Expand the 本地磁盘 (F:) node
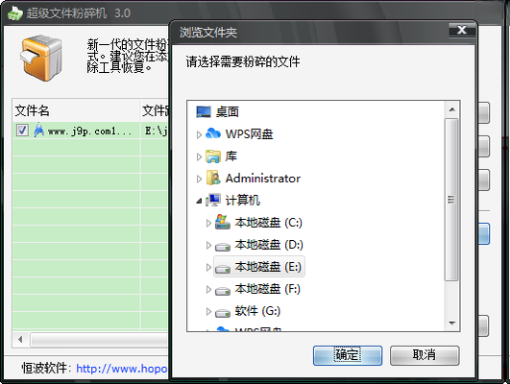Image resolution: width=510 pixels, height=384 pixels. (x=208, y=289)
